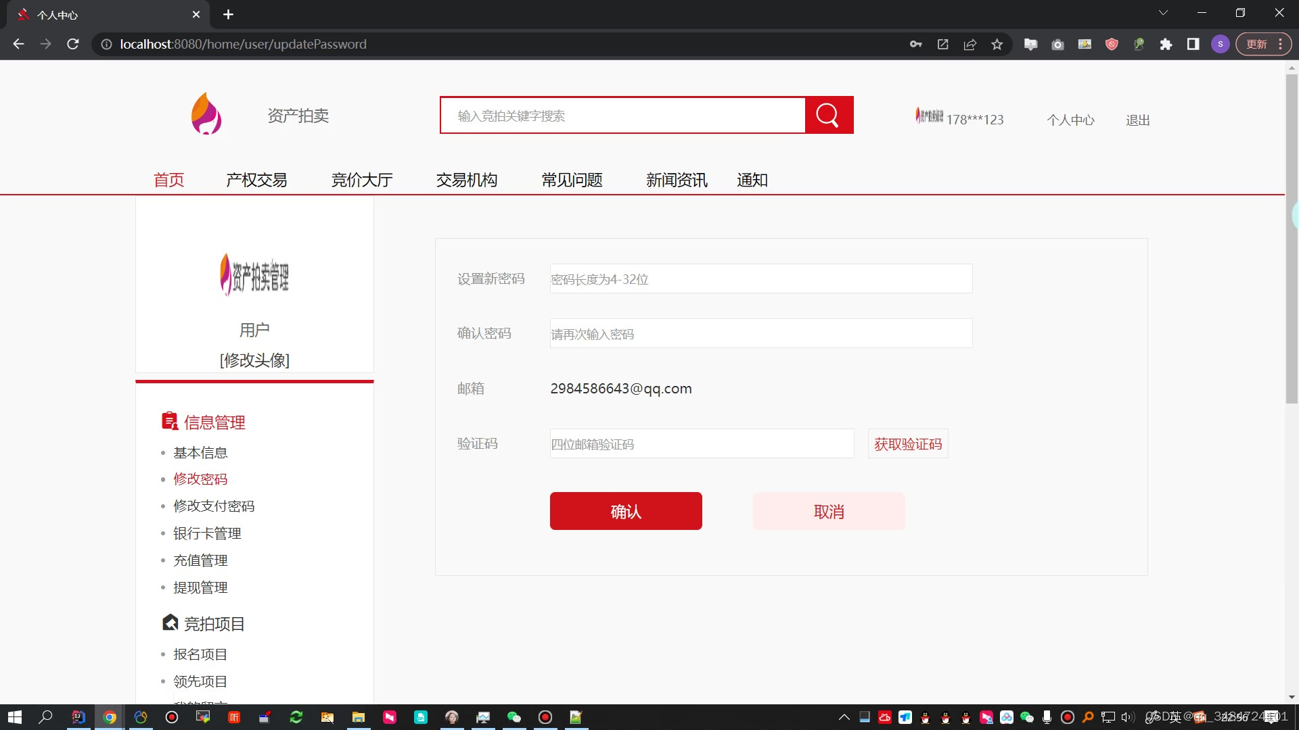1299x730 pixels.
Task: Click the 取消 button
Action: (828, 512)
